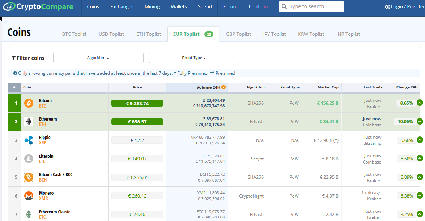Click the Ethereum diamond logo
The image size is (425, 221).
click(x=29, y=122)
